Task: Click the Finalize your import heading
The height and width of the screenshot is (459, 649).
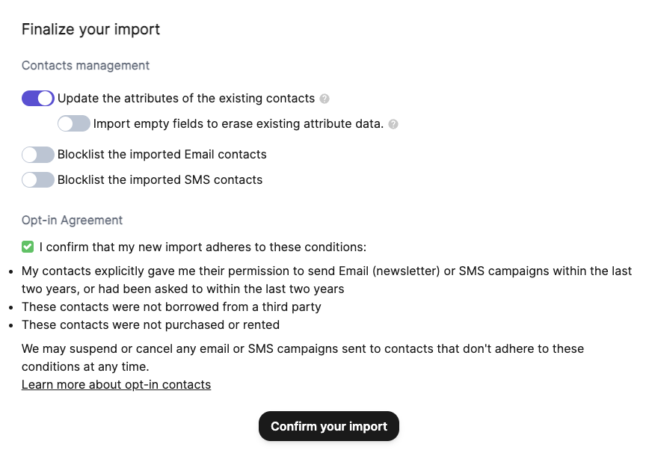Action: [90, 30]
